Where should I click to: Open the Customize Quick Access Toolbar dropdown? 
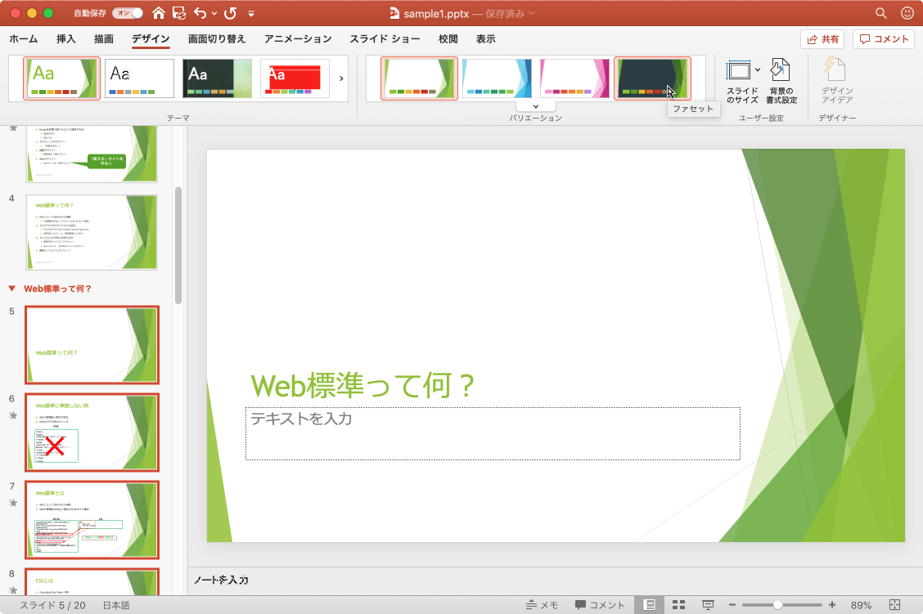251,13
